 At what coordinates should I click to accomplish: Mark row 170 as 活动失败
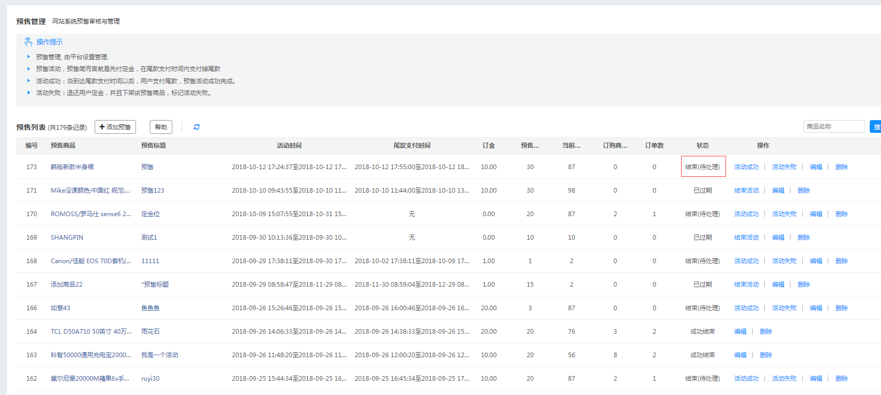784,214
